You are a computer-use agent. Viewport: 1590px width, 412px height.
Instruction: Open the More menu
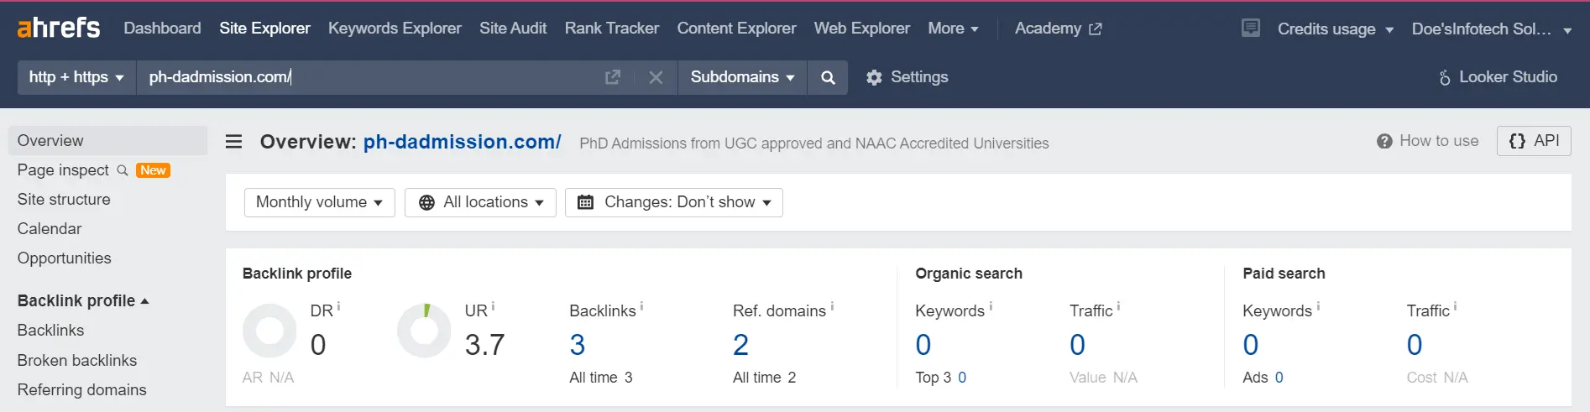(953, 28)
